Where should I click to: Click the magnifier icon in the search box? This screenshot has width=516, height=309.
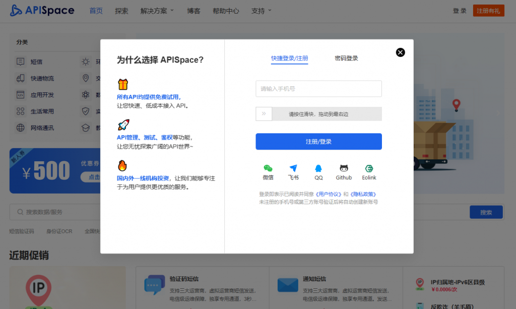pyautogui.click(x=20, y=212)
